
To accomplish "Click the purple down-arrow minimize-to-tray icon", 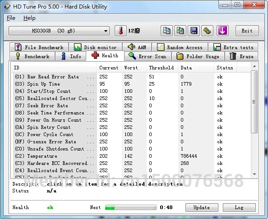I will coord(222,31).
